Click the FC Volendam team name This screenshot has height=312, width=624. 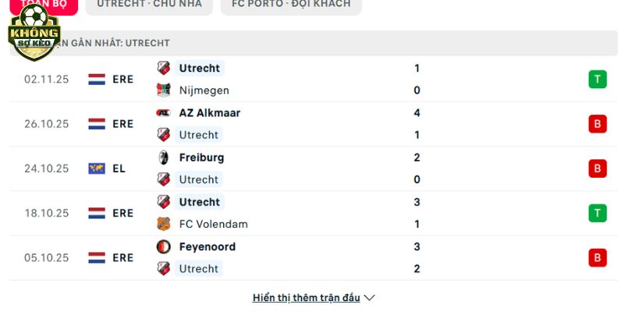coord(213,225)
